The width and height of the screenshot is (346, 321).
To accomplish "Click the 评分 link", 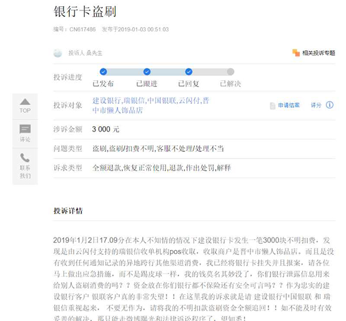I will coord(316,105).
